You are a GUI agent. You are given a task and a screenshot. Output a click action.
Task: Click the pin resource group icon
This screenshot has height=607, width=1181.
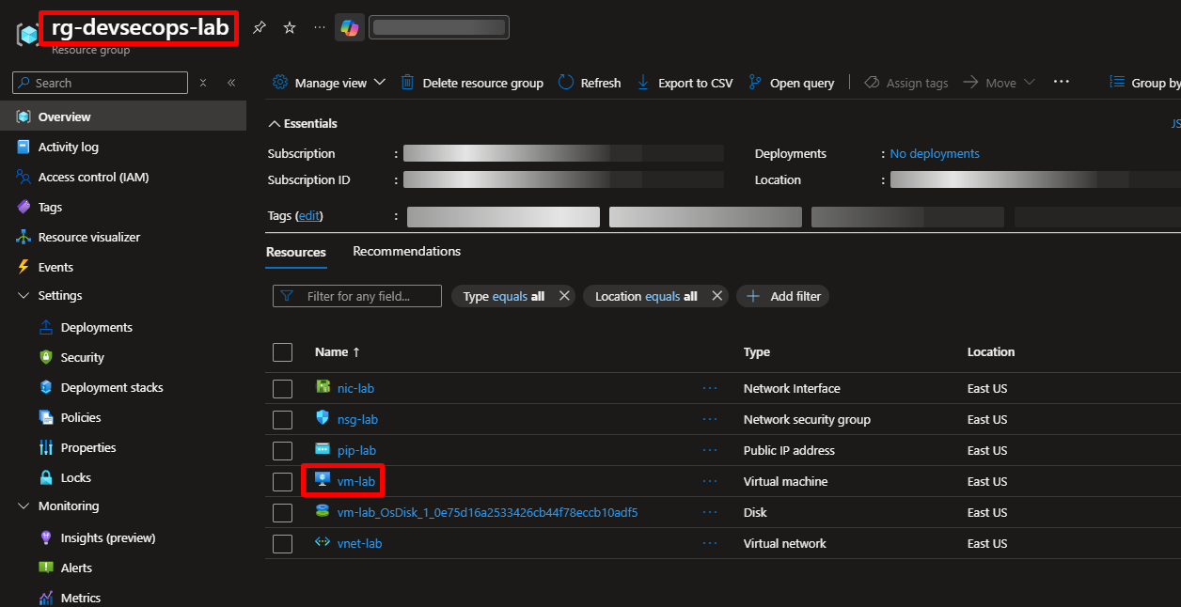click(260, 28)
